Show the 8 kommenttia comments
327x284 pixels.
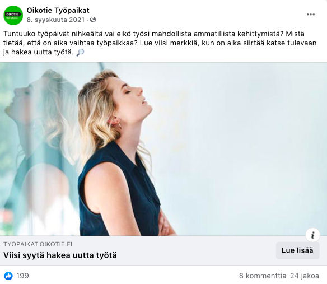[x=263, y=276]
